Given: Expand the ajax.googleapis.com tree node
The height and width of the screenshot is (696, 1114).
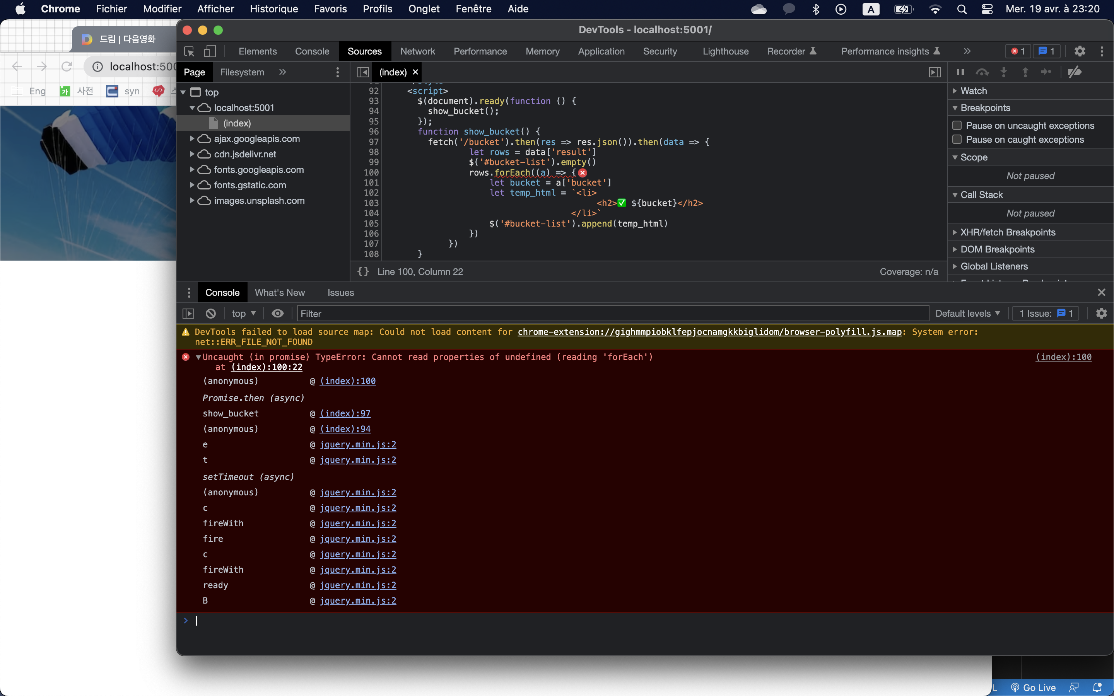Looking at the screenshot, I should pos(192,138).
